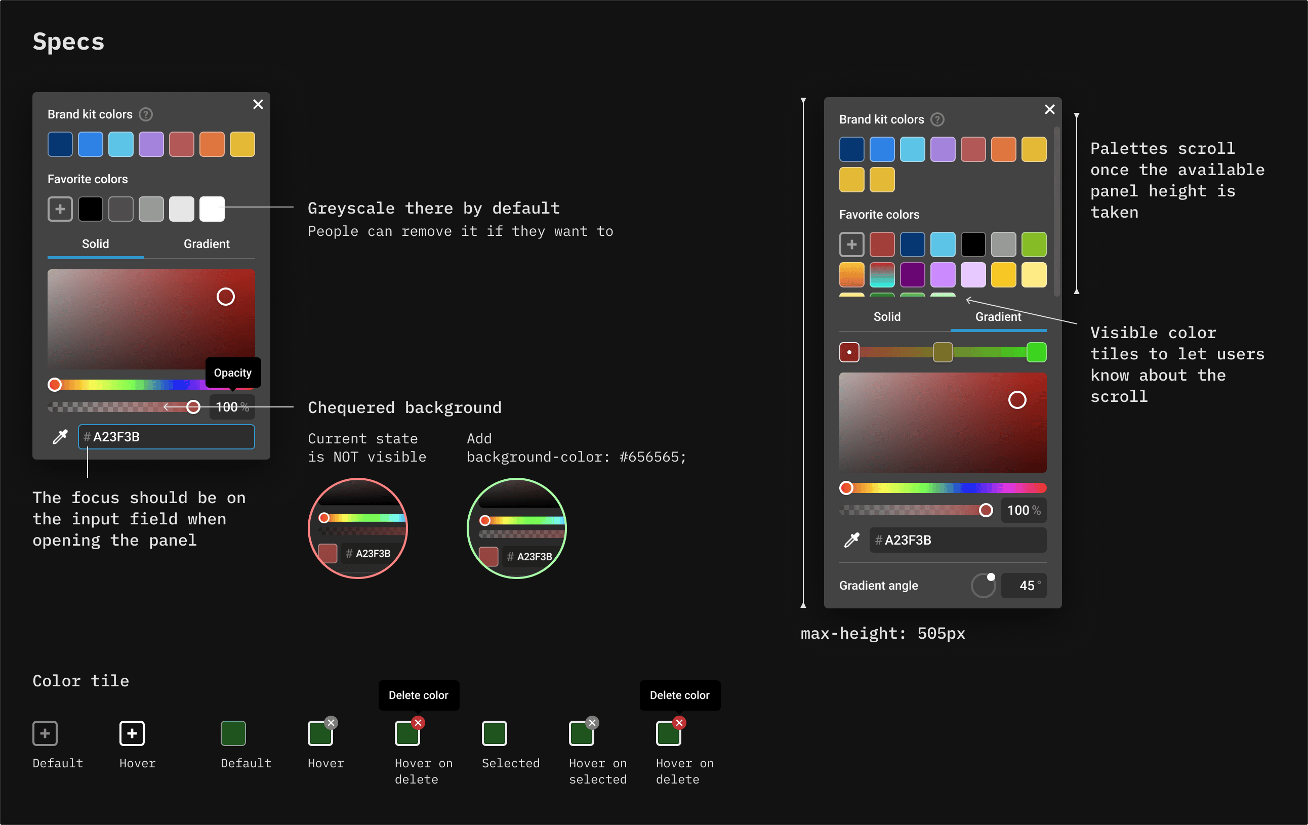Select pale yellow favorite color in right panel
Viewport: 1308px width, 825px height.
(x=1034, y=275)
